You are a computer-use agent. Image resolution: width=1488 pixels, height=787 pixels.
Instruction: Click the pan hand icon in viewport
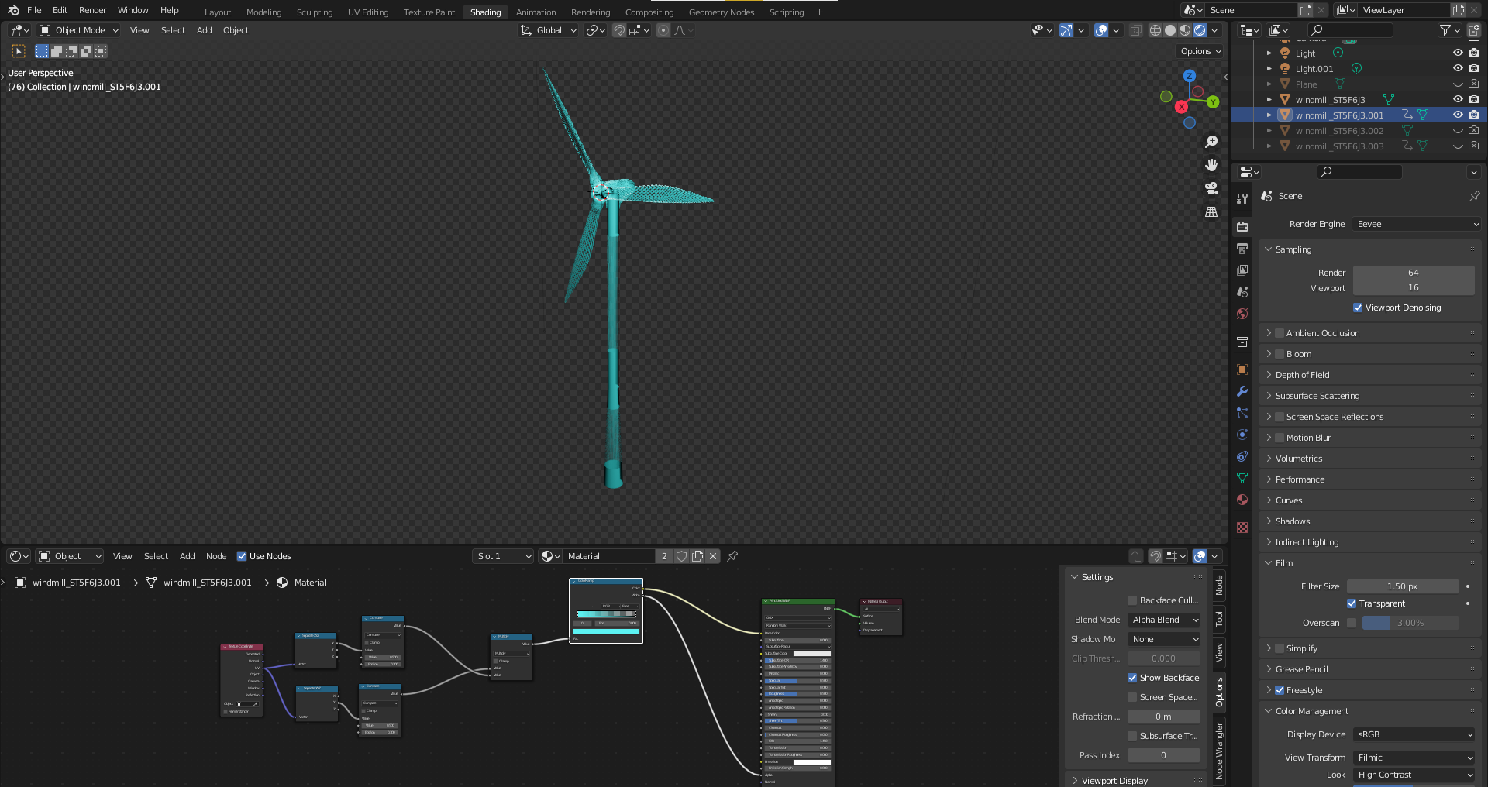click(1211, 165)
